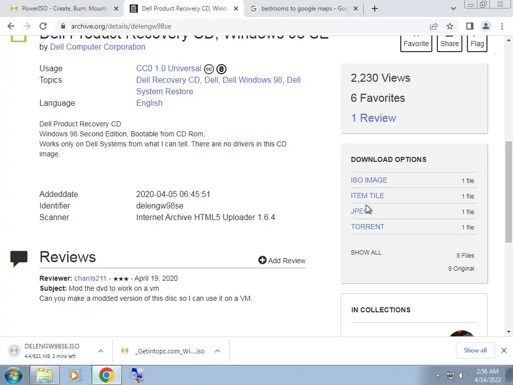Image resolution: width=513 pixels, height=385 pixels.
Task: Expand options for DELENGW98SE.ISO download
Action: (101, 351)
